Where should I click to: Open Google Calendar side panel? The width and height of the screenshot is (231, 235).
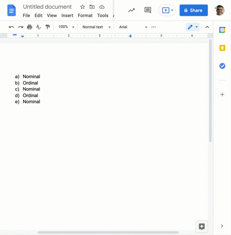pyautogui.click(x=222, y=30)
